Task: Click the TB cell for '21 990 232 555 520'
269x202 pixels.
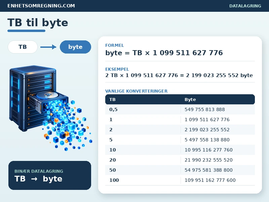Action: tap(112, 160)
